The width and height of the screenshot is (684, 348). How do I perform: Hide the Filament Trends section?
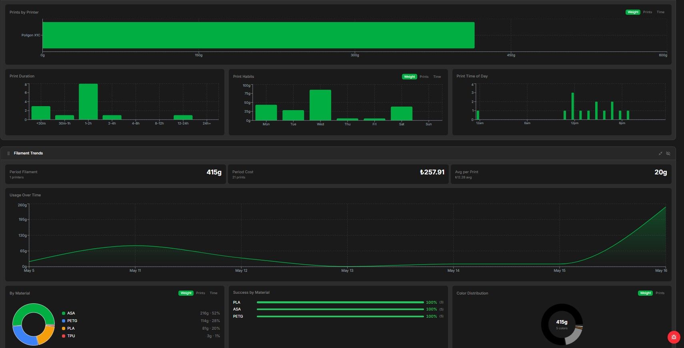(668, 153)
